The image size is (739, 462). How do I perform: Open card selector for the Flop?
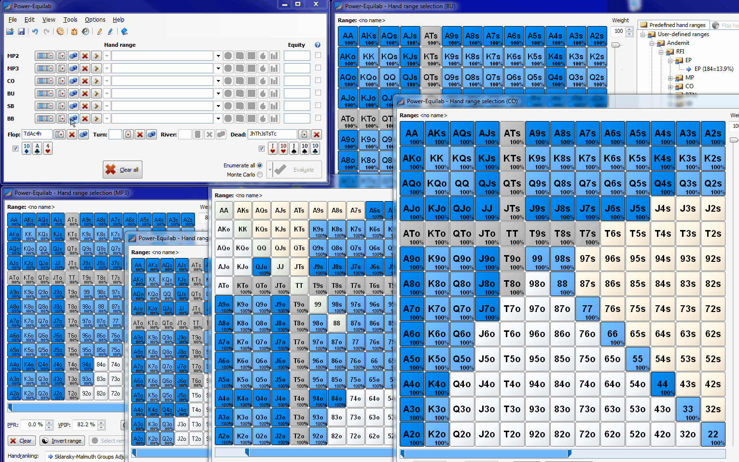(x=59, y=135)
